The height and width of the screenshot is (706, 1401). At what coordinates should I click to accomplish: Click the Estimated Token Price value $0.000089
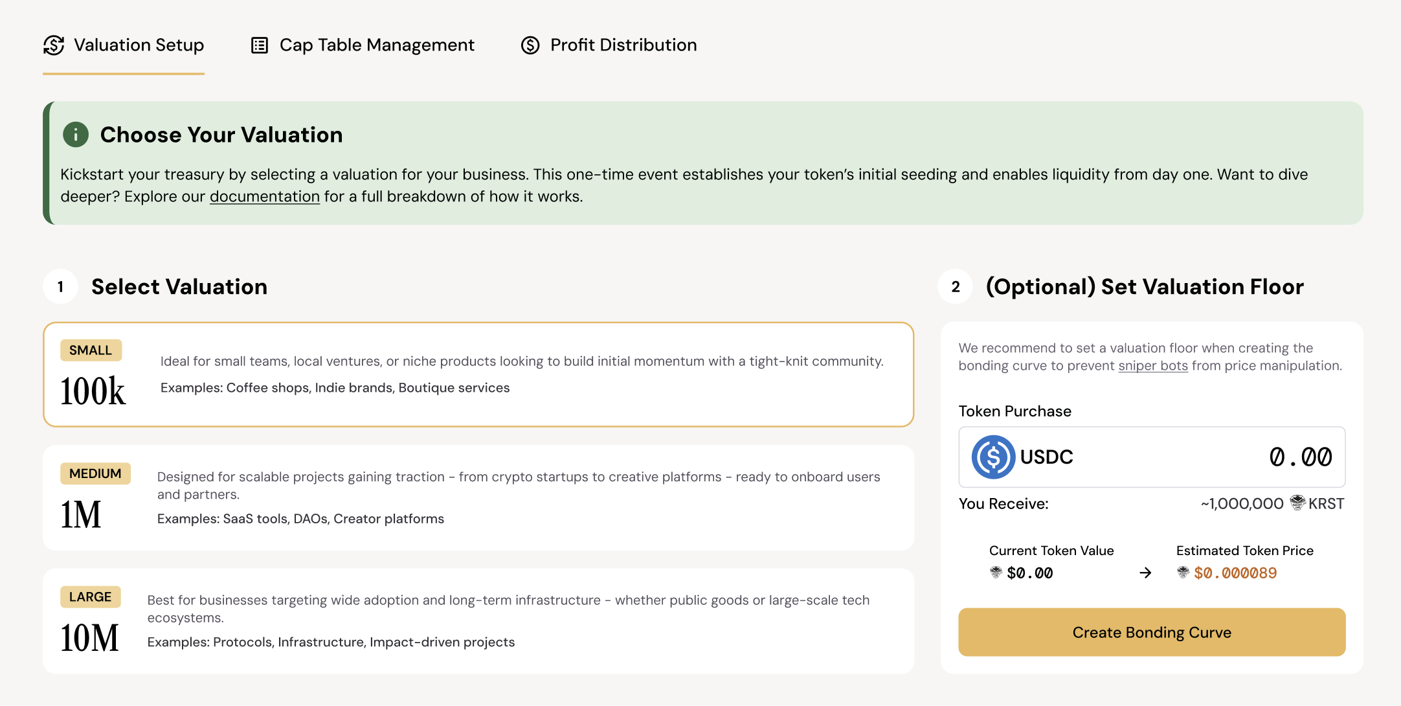1235,573
